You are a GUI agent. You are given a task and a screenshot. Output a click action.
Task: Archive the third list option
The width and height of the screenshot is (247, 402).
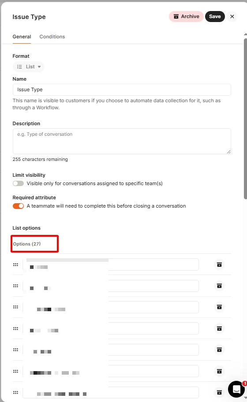(x=219, y=307)
